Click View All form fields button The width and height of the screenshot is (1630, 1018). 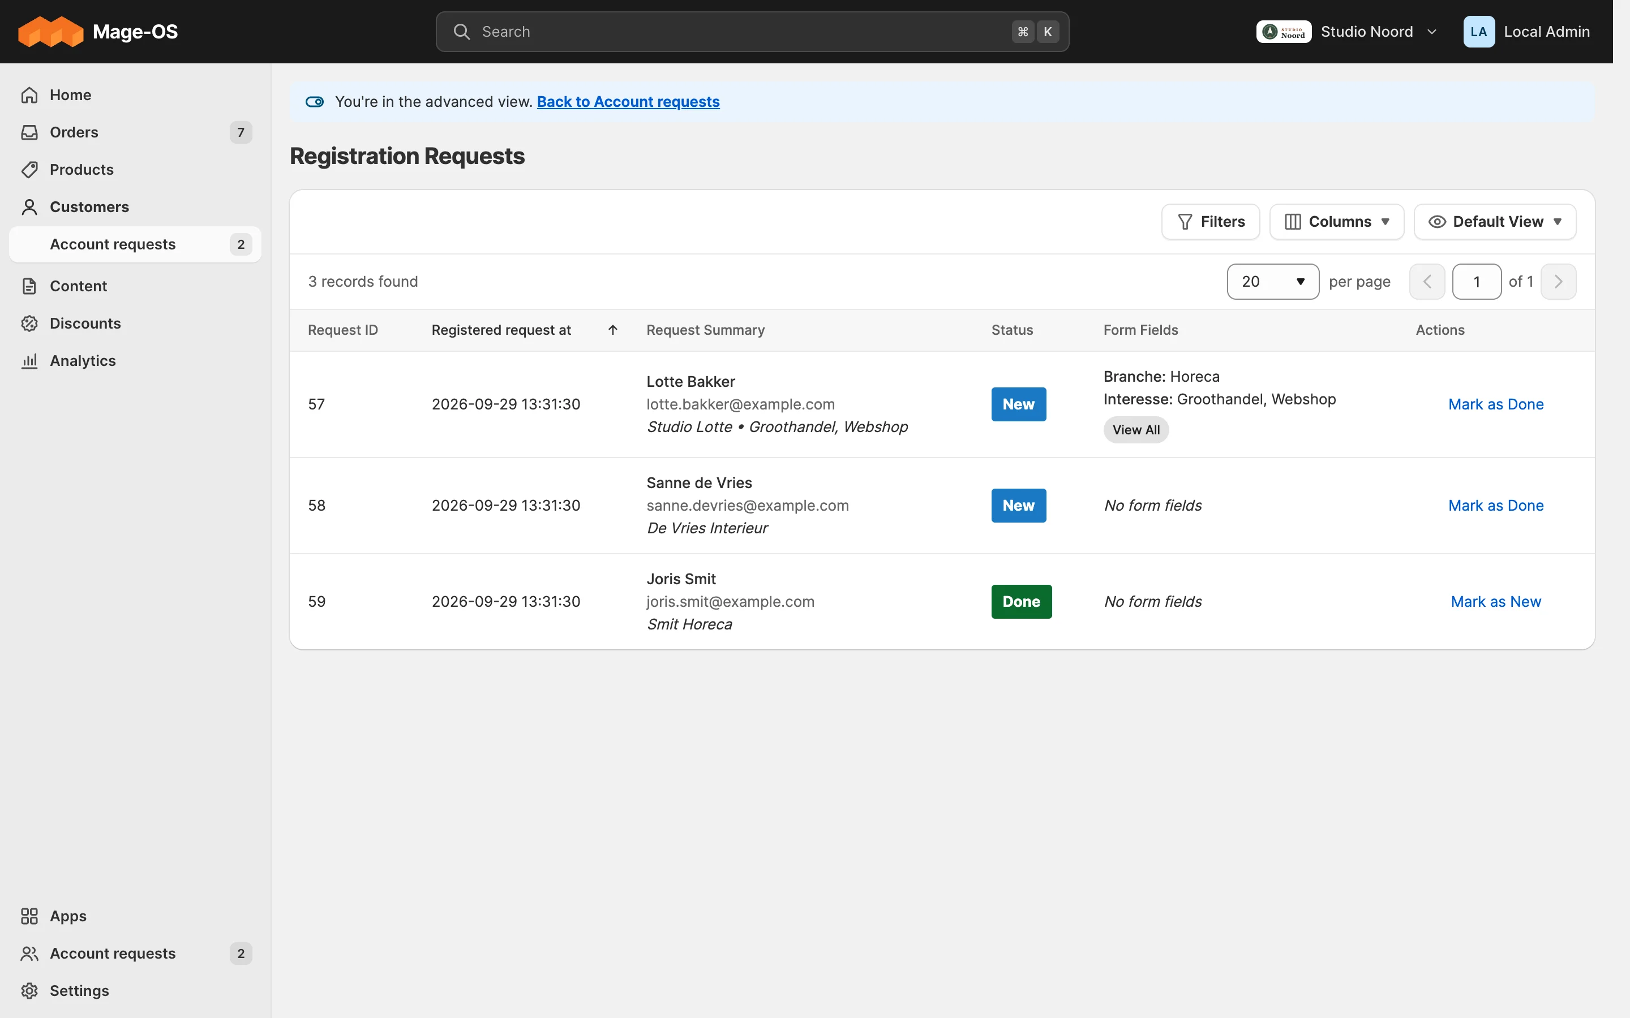[x=1135, y=430]
